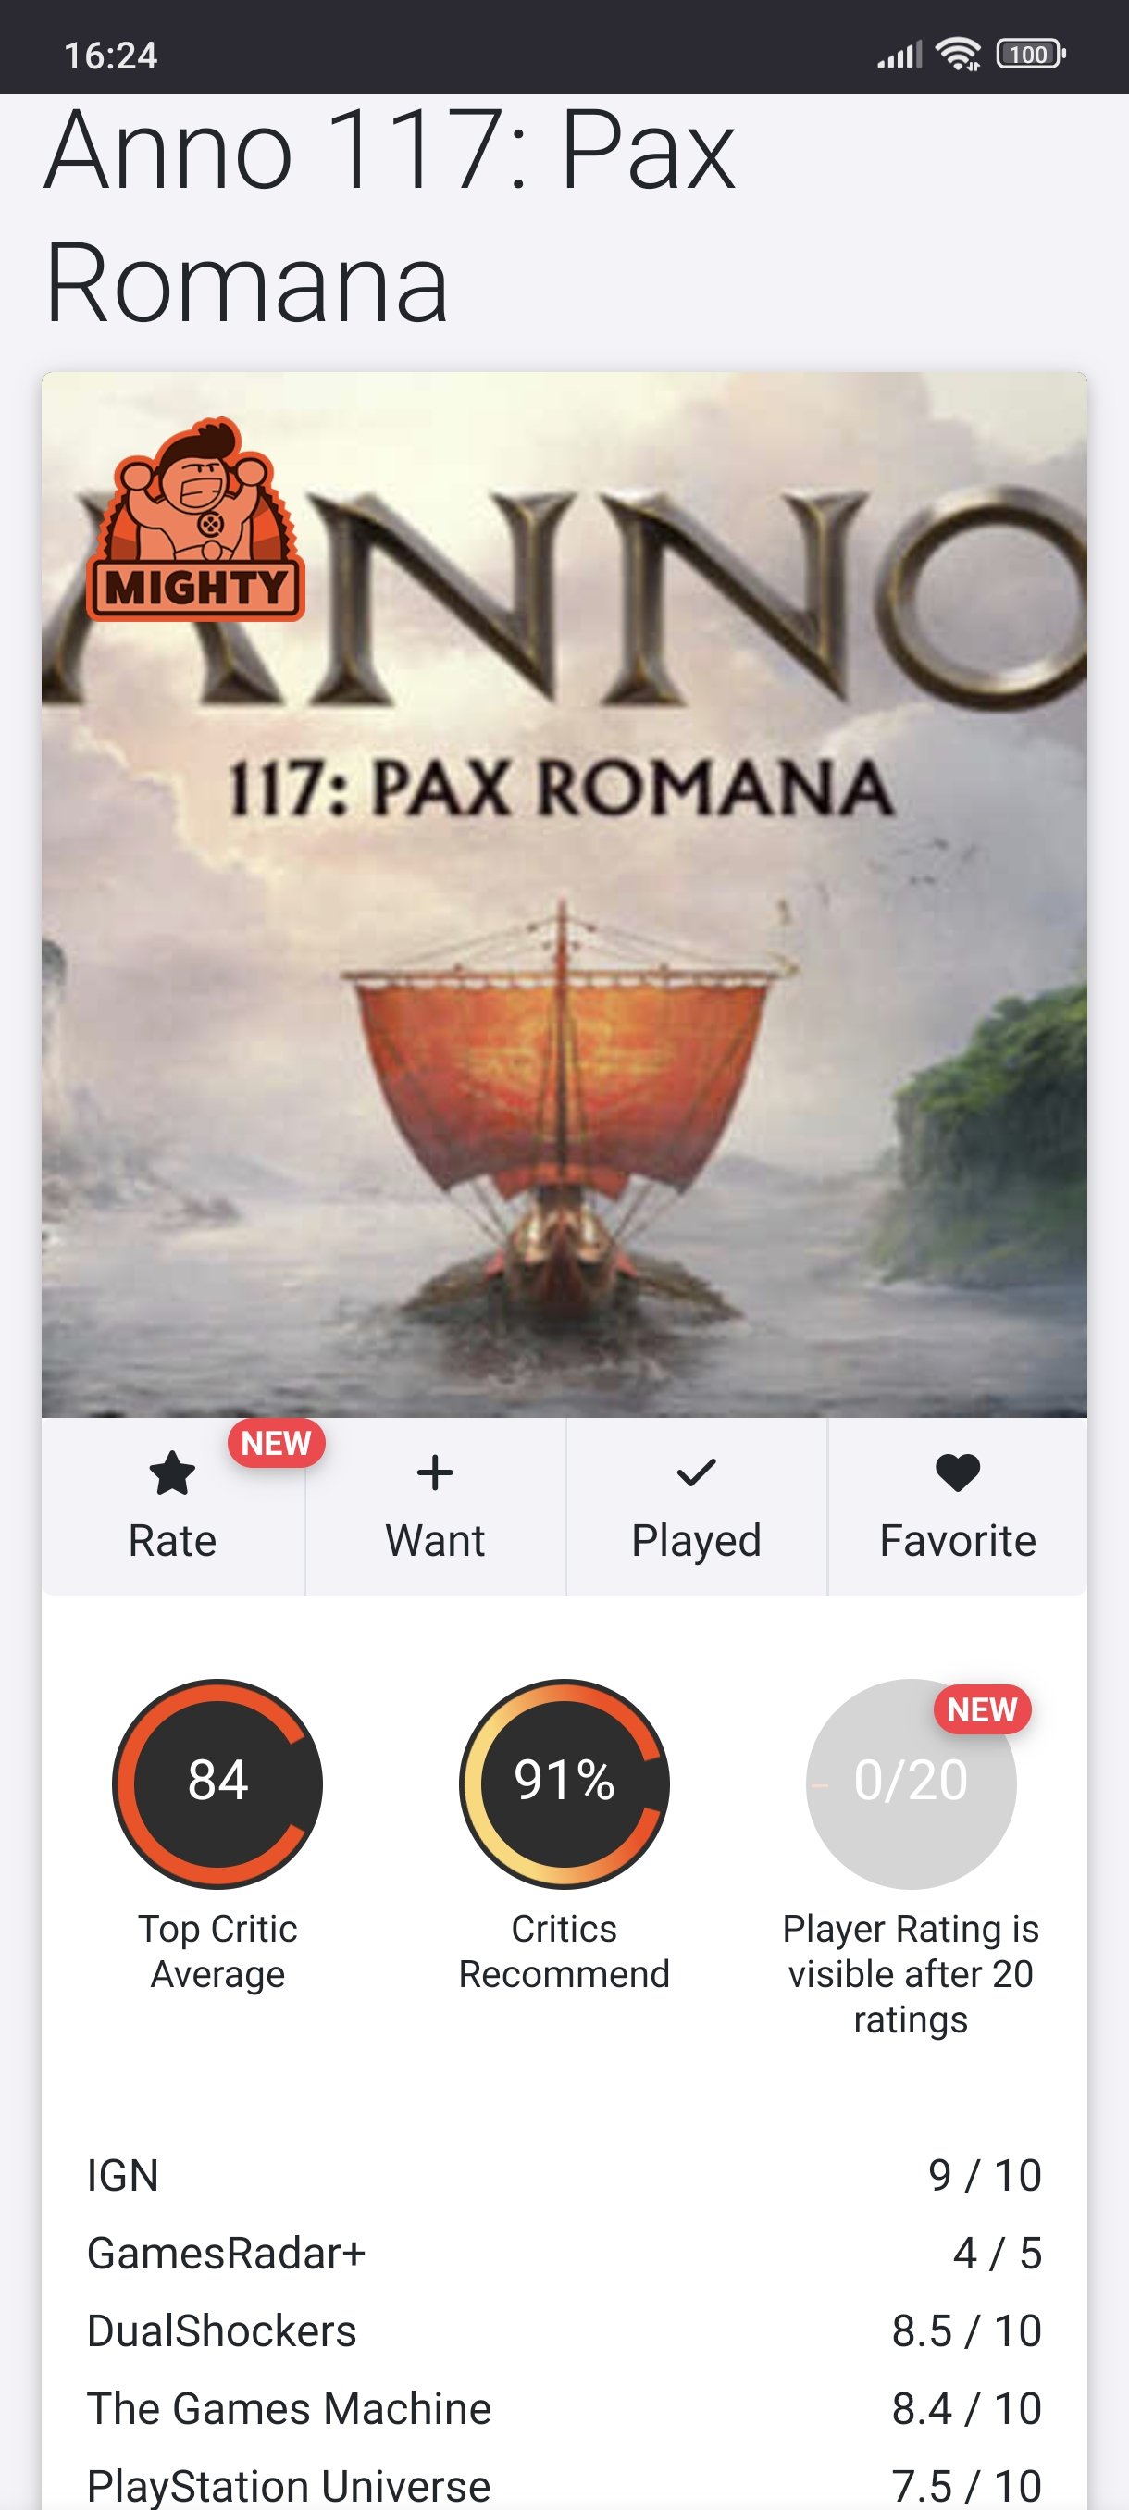Image resolution: width=1129 pixels, height=2510 pixels.
Task: Tap the NEW badge on player rating
Action: point(982,1709)
